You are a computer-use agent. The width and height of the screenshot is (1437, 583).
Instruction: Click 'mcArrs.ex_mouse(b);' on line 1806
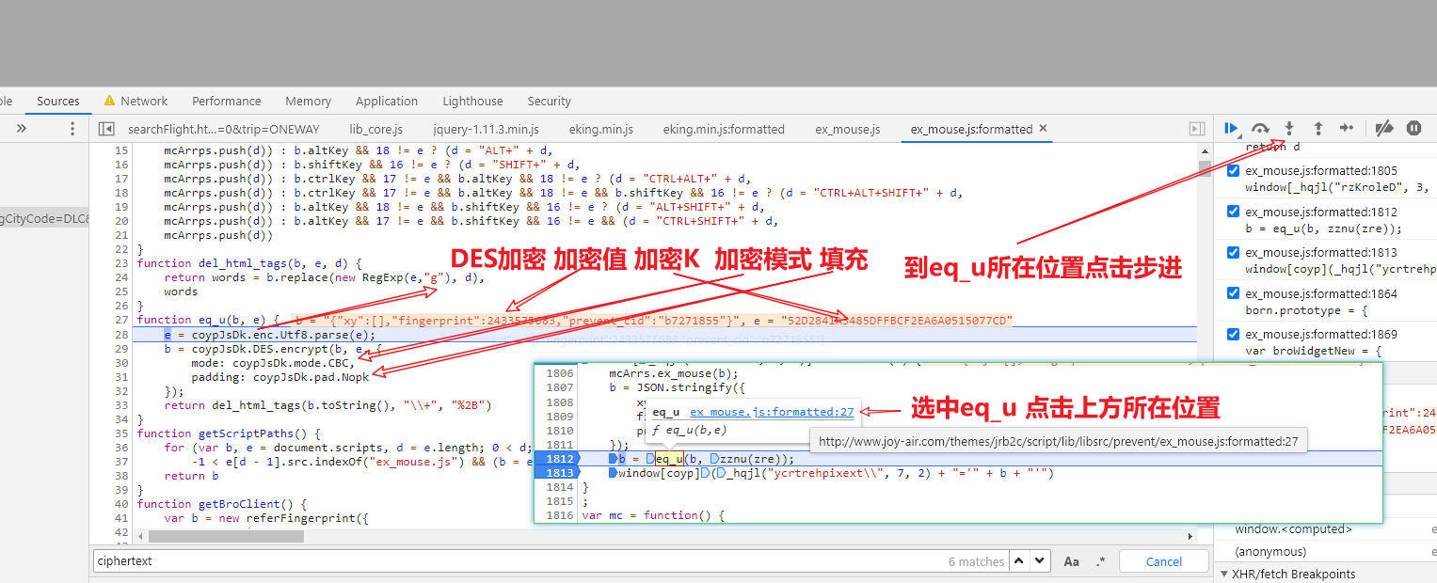tap(673, 374)
